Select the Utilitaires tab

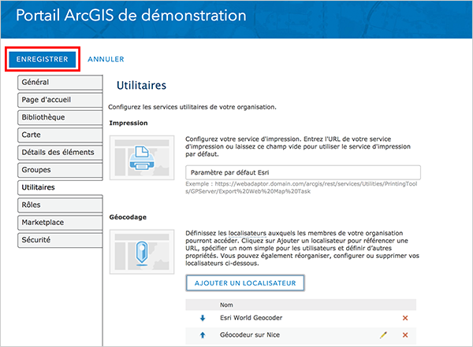[x=60, y=187]
